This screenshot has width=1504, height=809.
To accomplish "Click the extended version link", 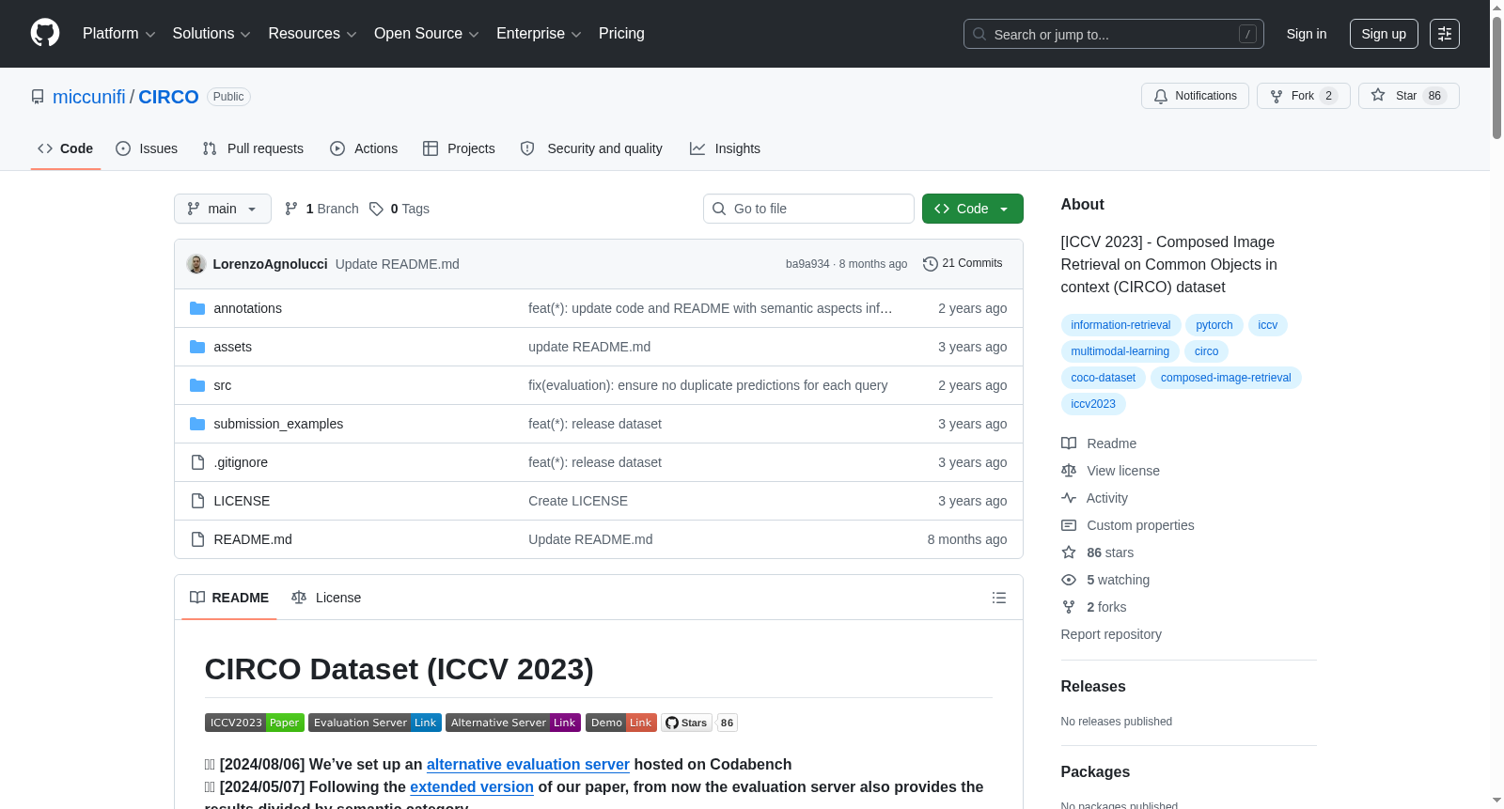I will 472,787.
